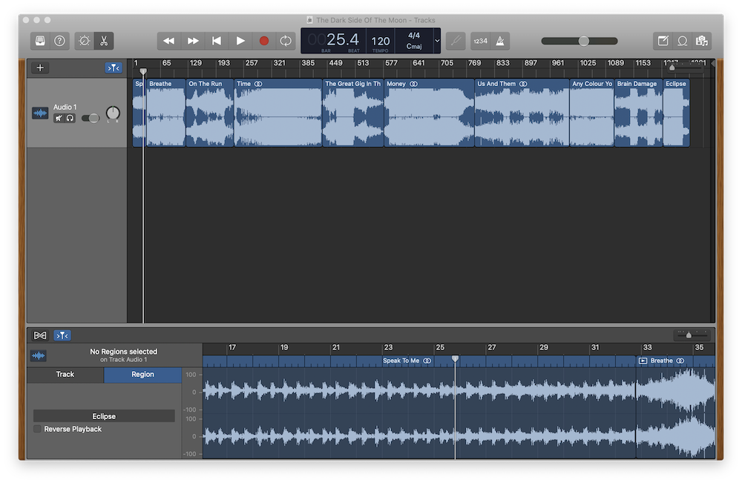Click the Fast Forward button
Screen dimensions: 742x483
click(193, 41)
